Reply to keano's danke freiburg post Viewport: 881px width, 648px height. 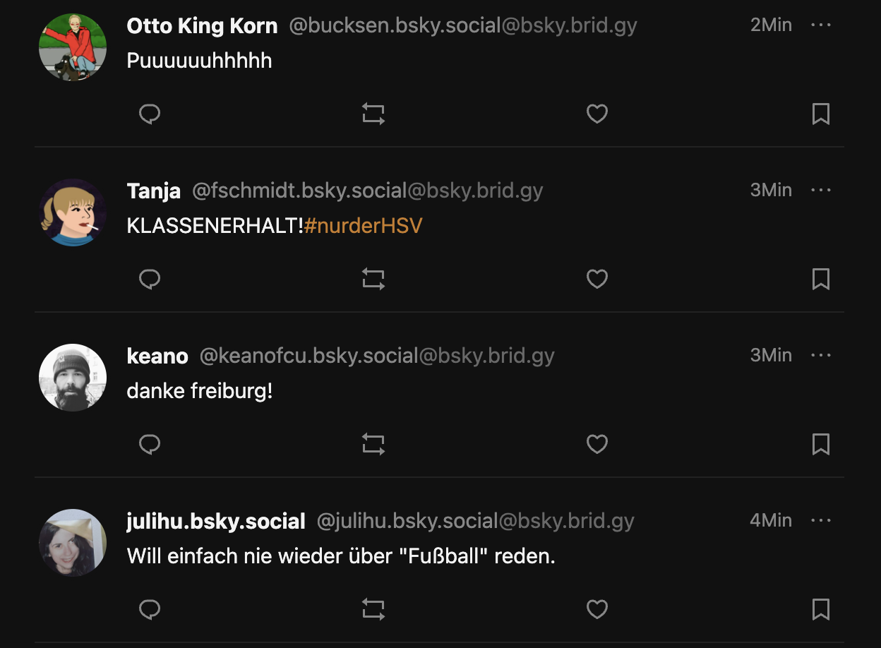pos(150,444)
